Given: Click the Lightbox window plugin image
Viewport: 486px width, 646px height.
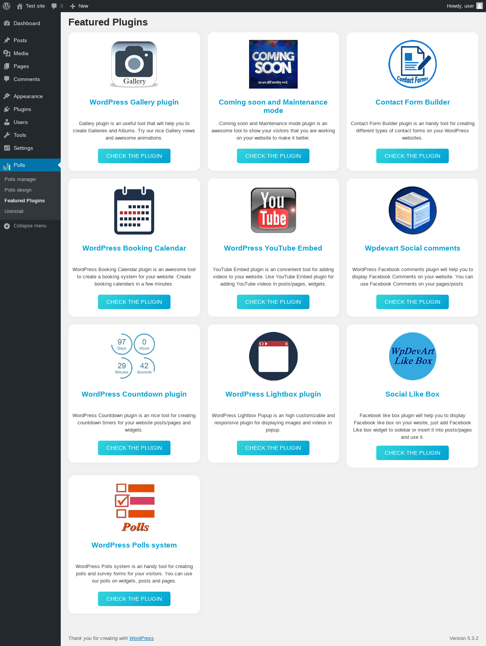Looking at the screenshot, I should [273, 356].
